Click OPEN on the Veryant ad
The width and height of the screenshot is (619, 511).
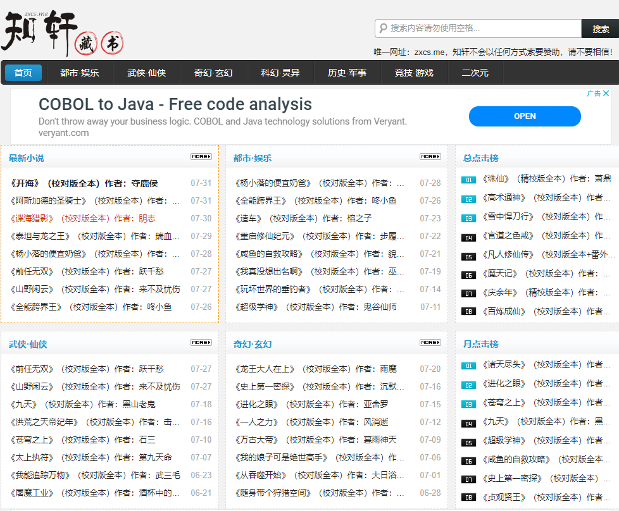click(x=525, y=116)
